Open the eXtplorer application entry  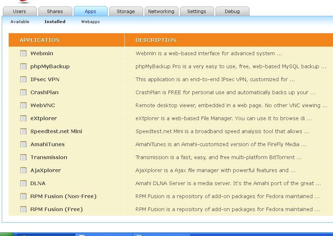(x=43, y=118)
